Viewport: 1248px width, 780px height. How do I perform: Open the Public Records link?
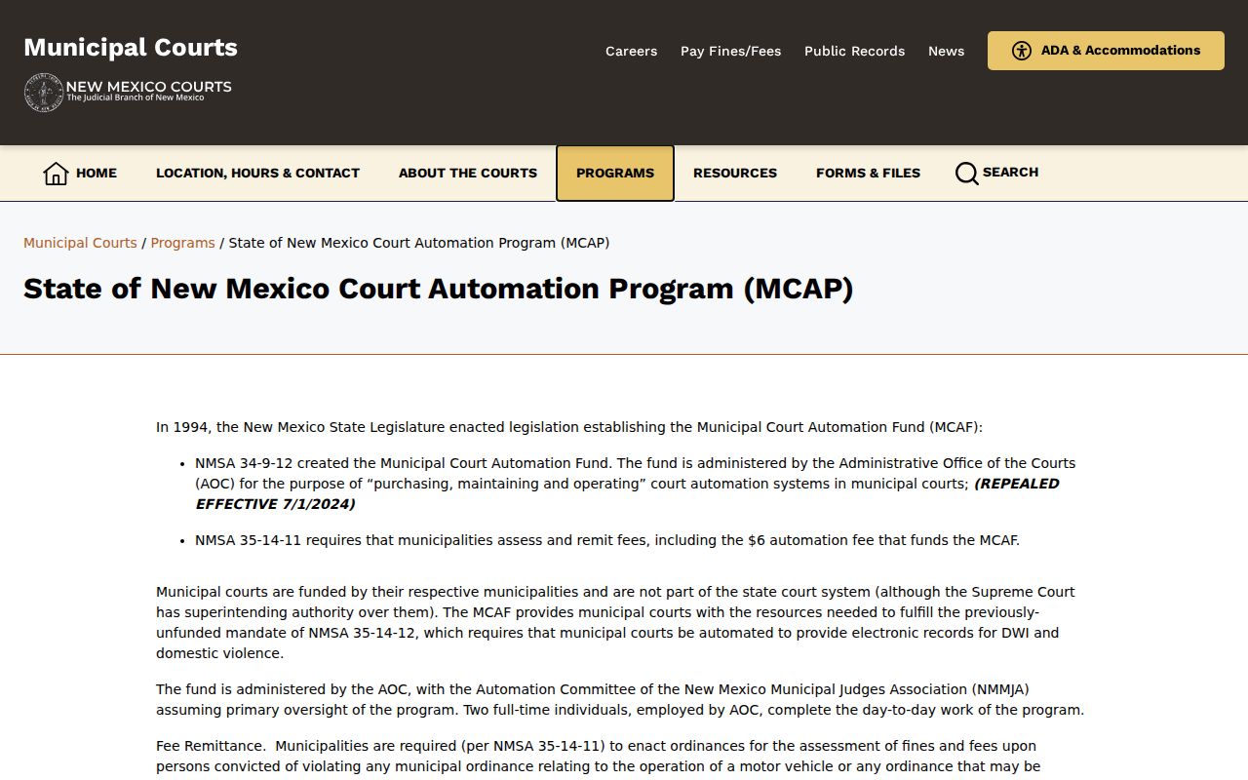point(854,52)
